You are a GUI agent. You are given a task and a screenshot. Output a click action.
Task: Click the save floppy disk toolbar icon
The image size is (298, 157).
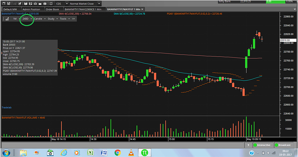[x=9, y=3]
